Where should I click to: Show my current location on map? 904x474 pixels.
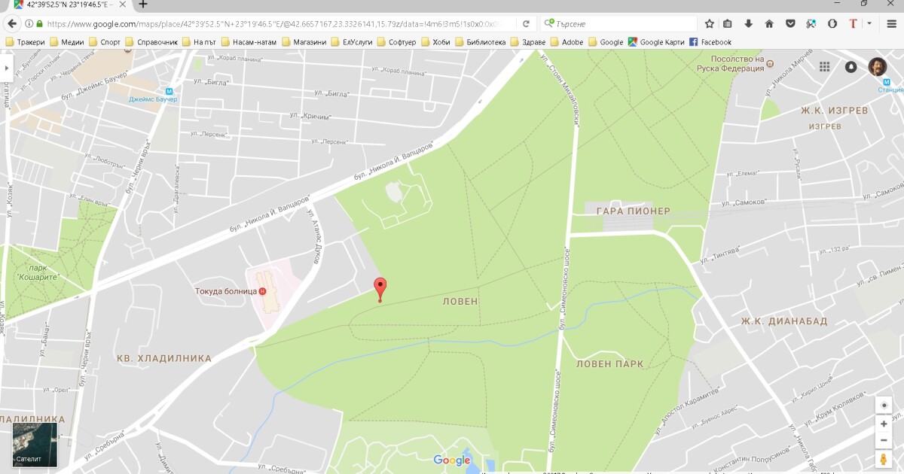pyautogui.click(x=884, y=405)
